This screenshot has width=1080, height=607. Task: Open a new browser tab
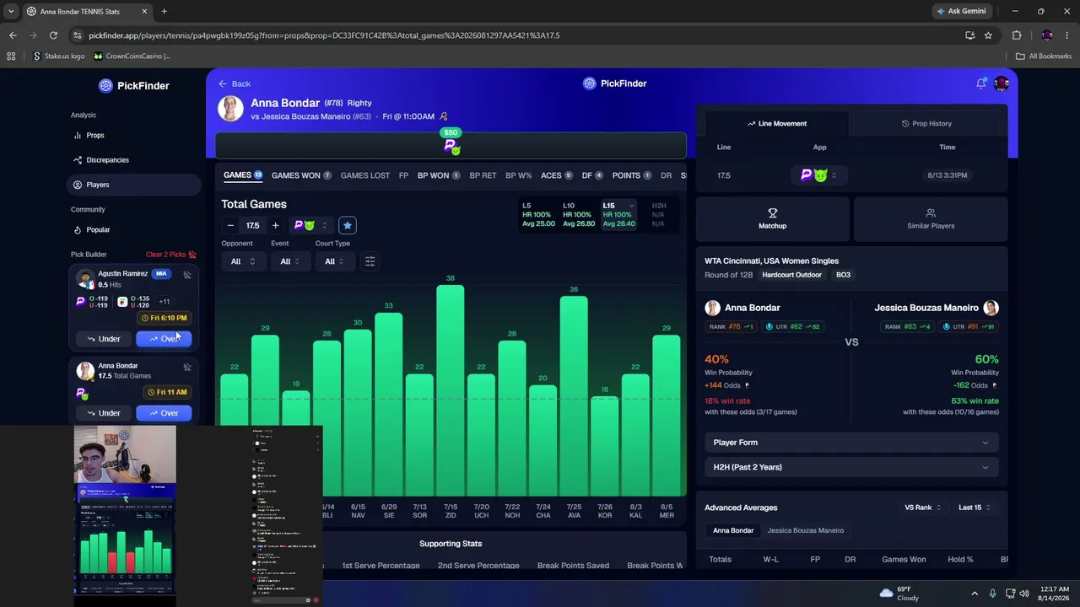(x=164, y=11)
